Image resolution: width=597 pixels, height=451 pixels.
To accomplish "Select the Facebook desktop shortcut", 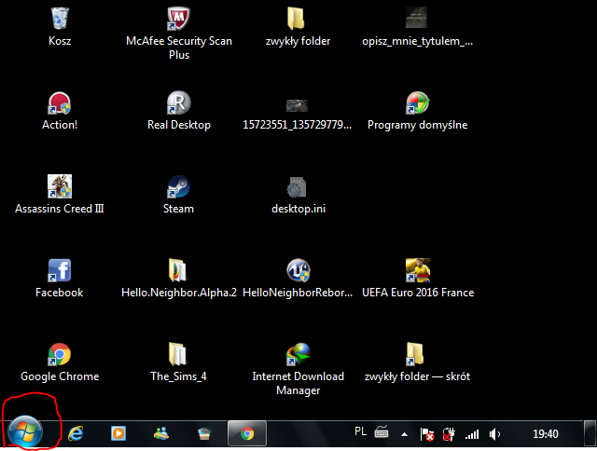I will coord(60,271).
